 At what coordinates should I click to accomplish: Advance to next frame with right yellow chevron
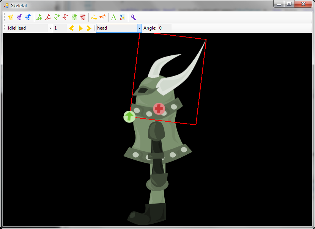click(x=89, y=28)
